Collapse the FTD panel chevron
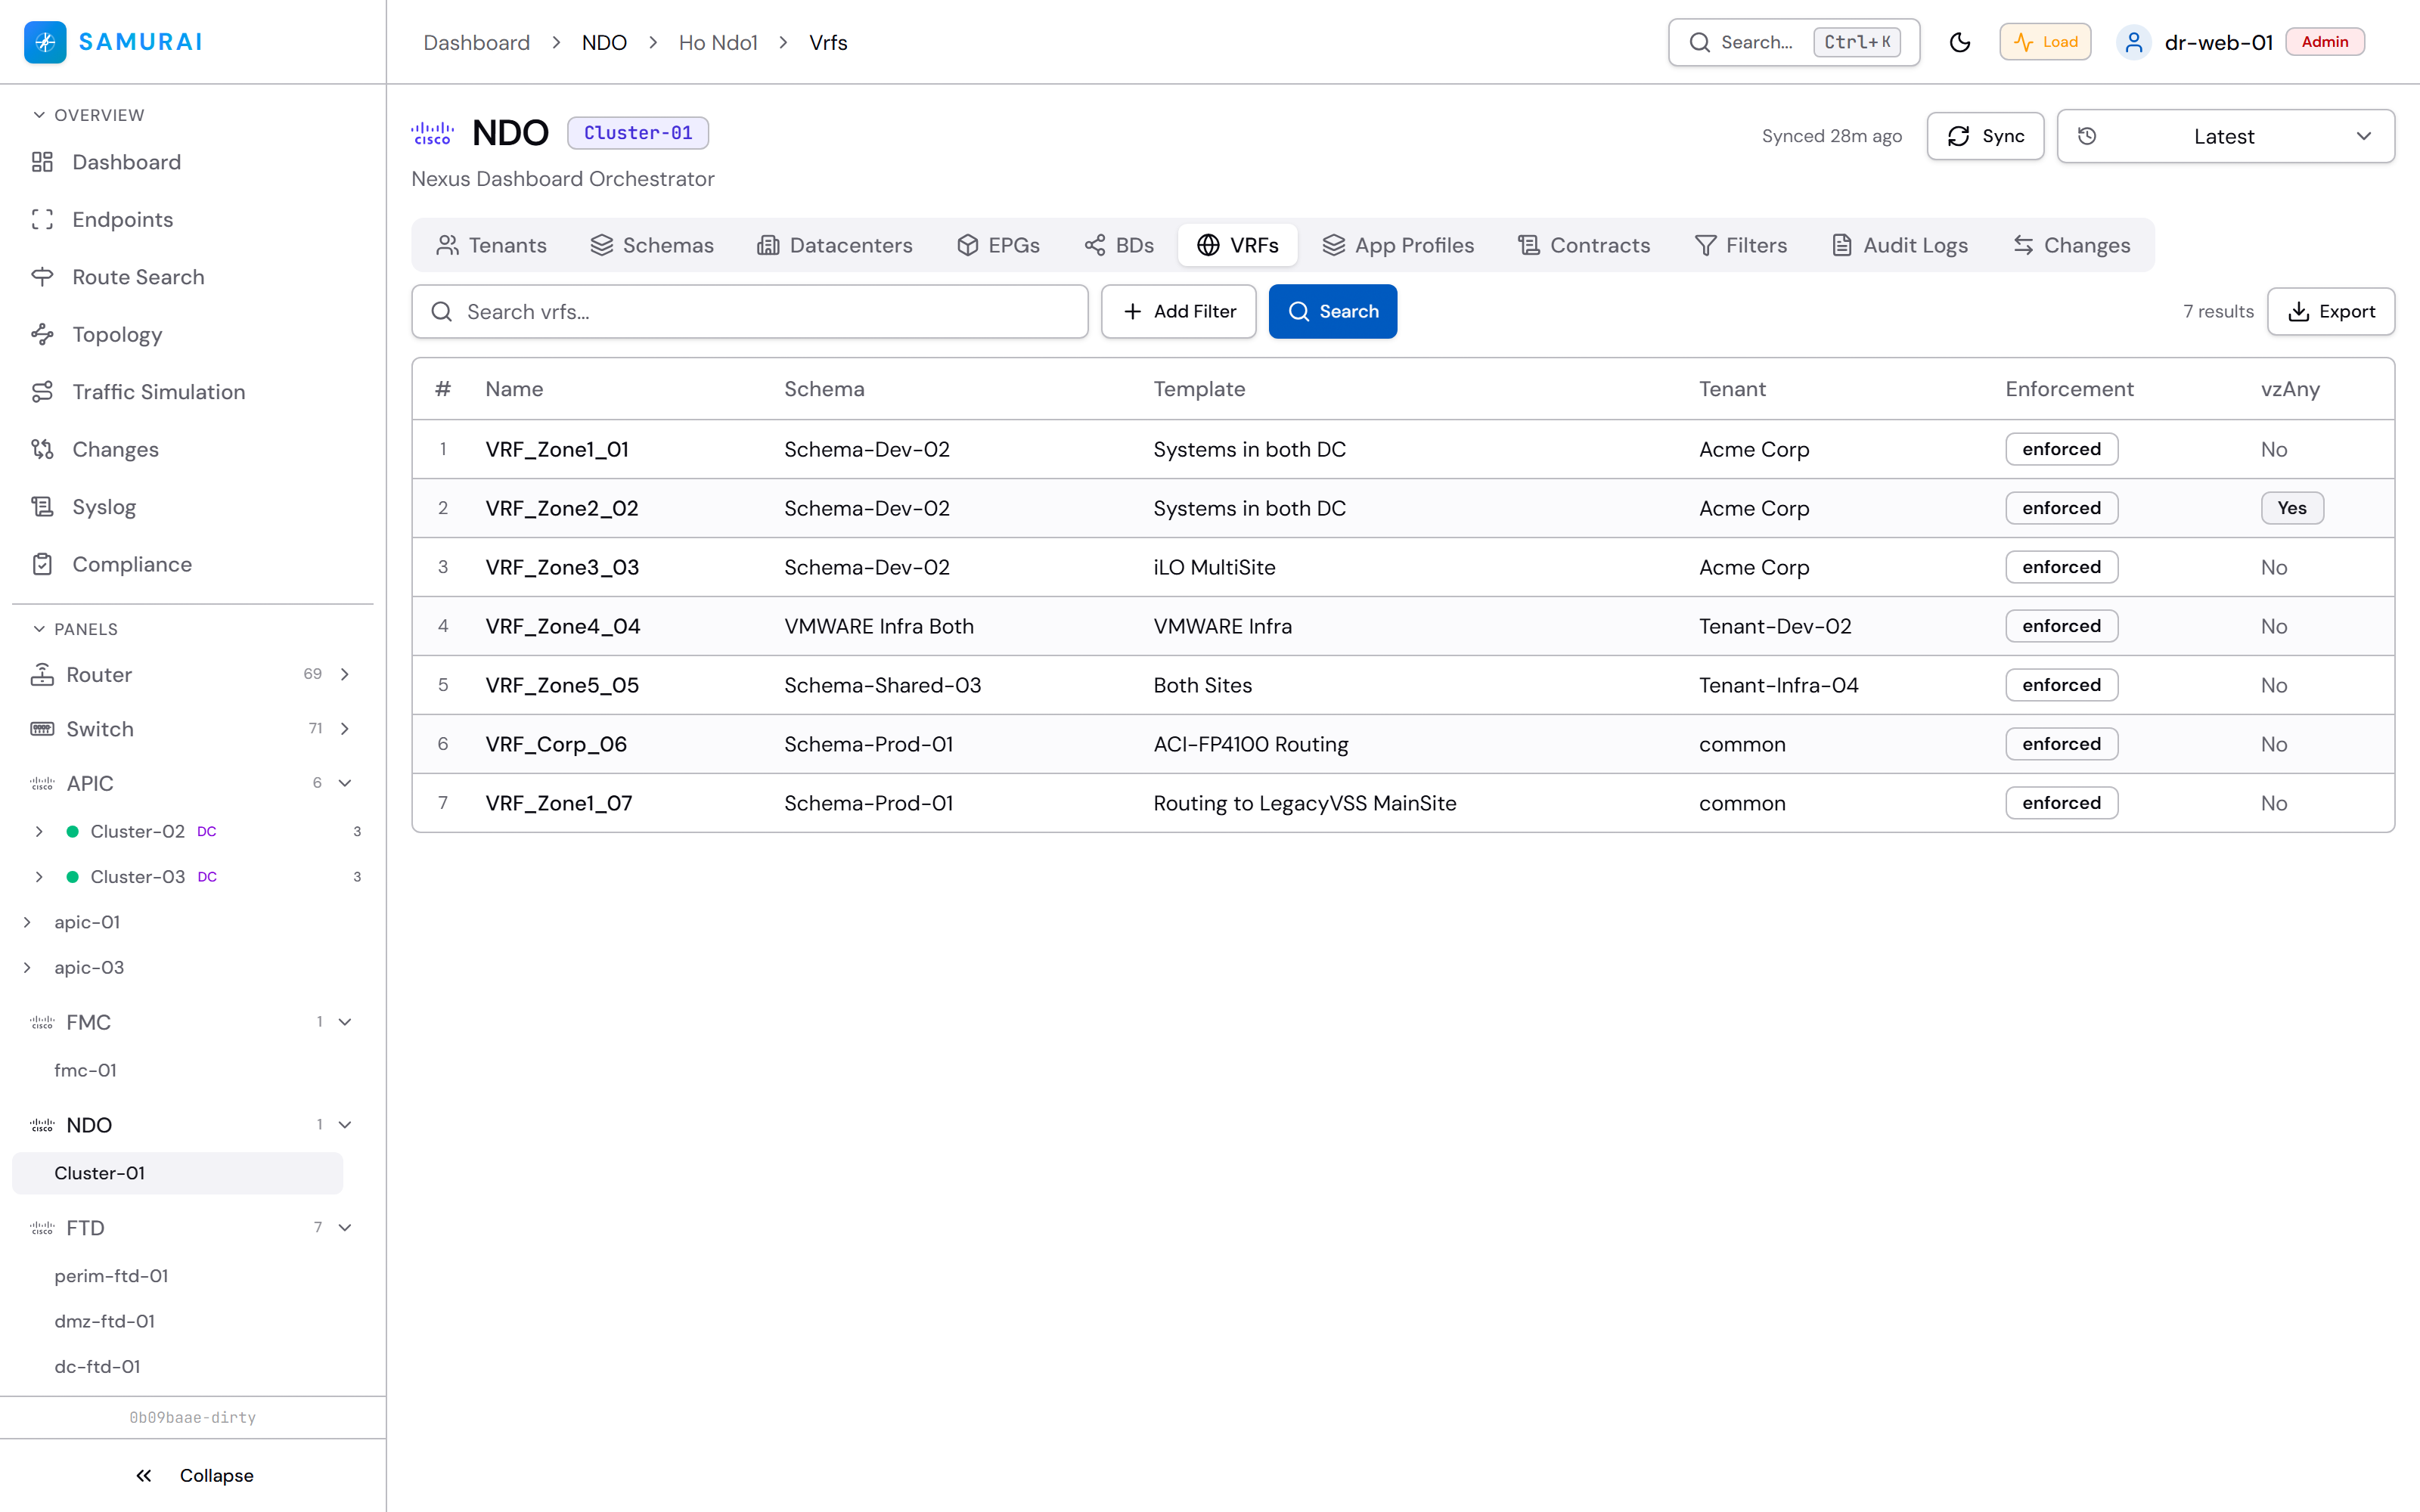 pyautogui.click(x=345, y=1228)
